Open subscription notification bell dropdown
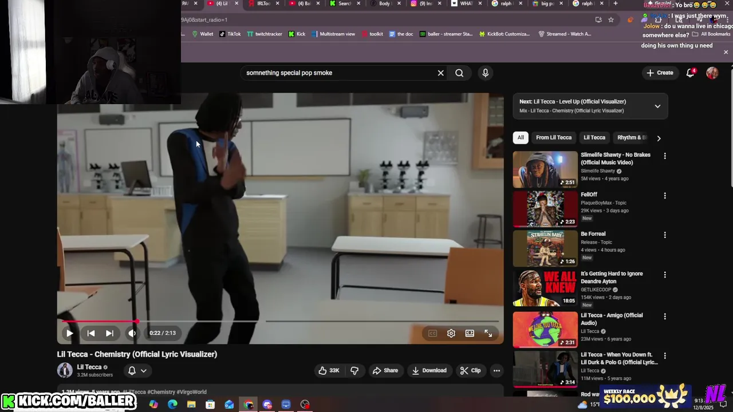Viewport: 733px width, 412px height. click(x=137, y=371)
